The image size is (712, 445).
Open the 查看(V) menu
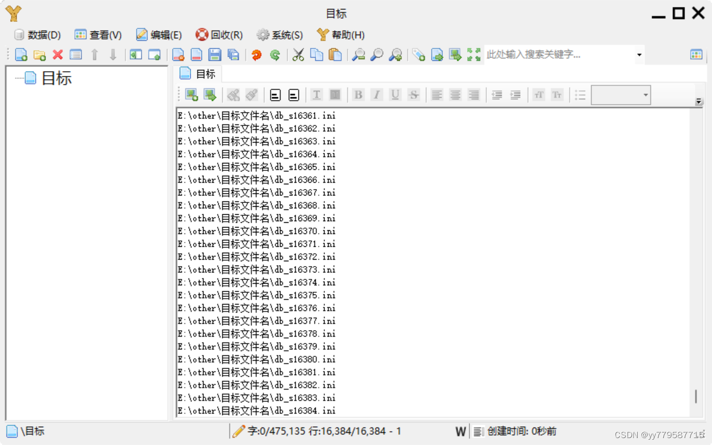[x=98, y=35]
